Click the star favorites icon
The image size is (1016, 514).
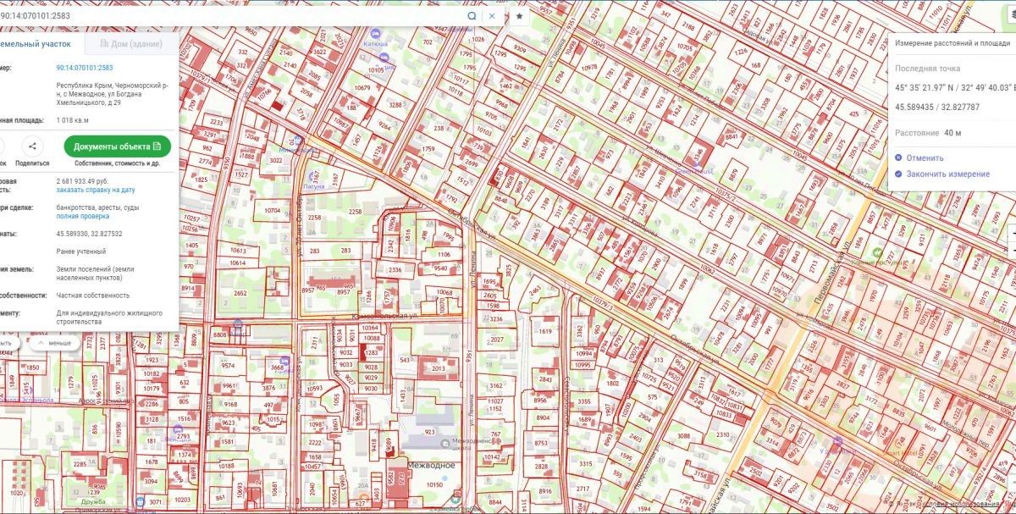point(519,15)
